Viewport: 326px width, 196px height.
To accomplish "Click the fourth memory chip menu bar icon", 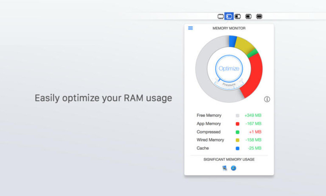I will pos(248,17).
